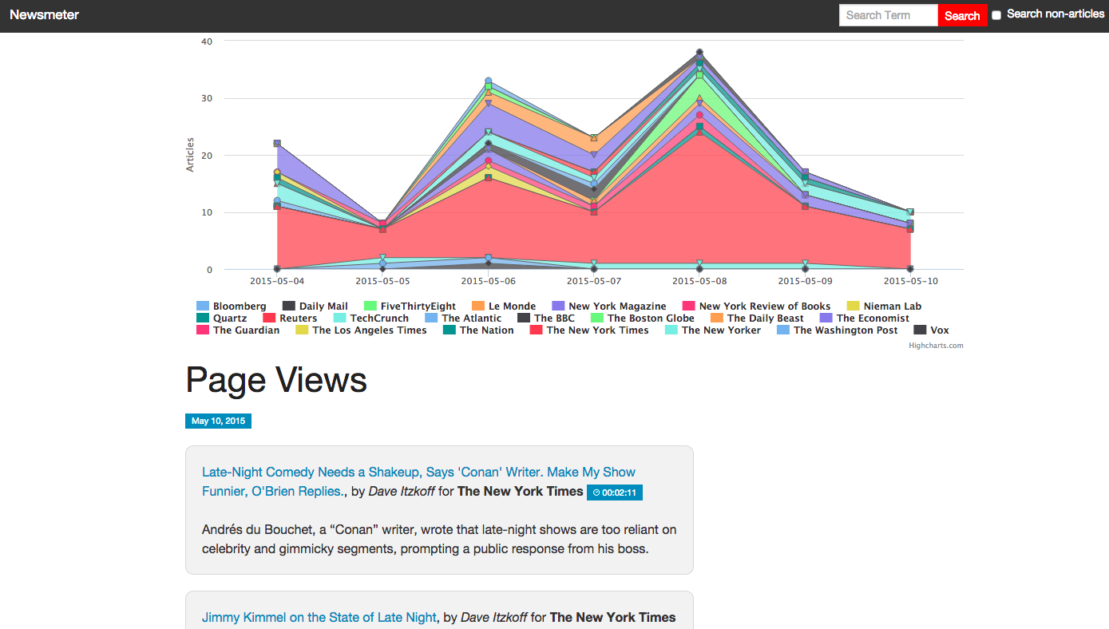Hide The Atlantic series in legend
This screenshot has width=1109, height=629.
(x=463, y=318)
